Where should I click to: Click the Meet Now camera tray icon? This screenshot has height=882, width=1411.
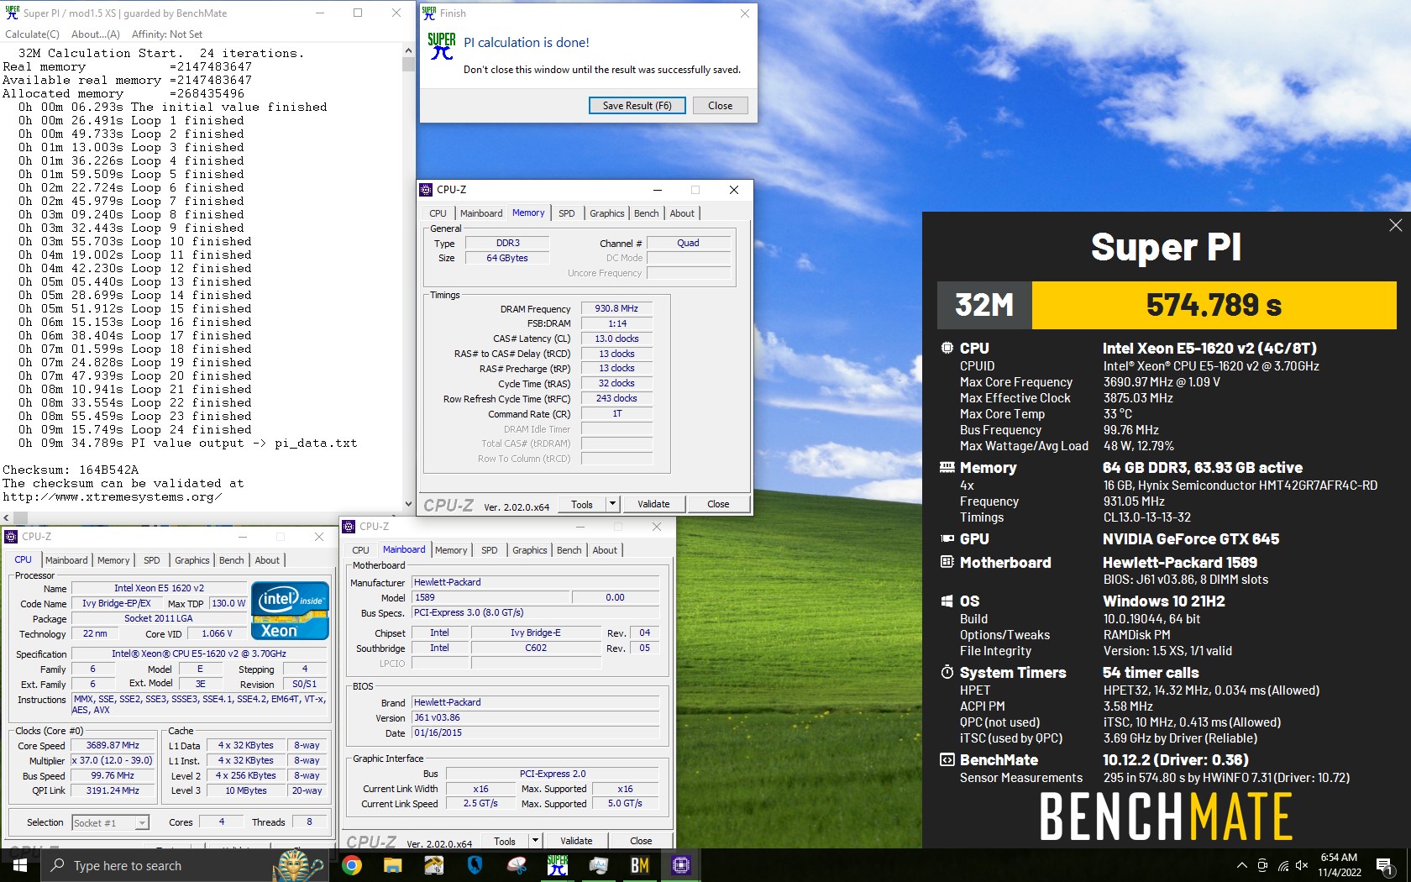pos(1262,865)
